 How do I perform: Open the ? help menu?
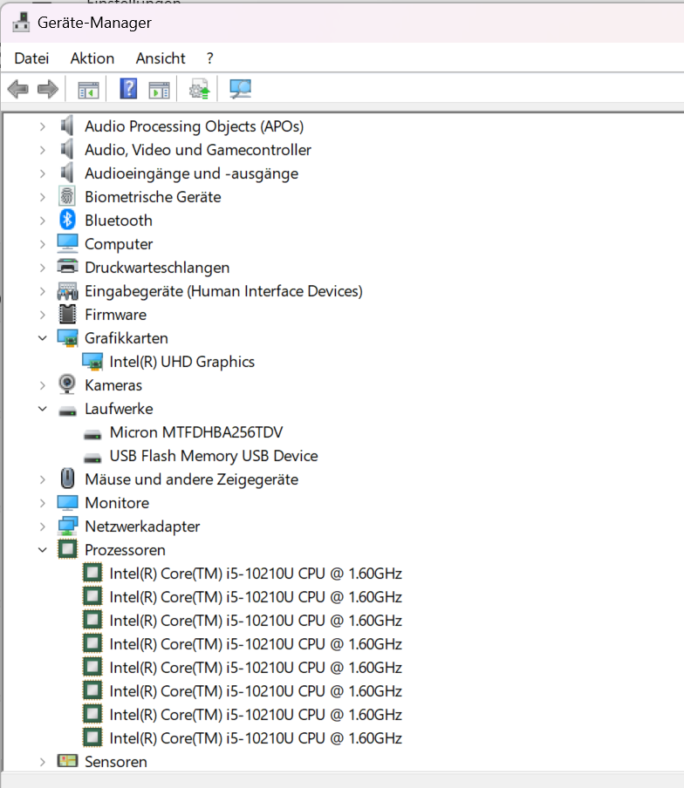[x=209, y=58]
